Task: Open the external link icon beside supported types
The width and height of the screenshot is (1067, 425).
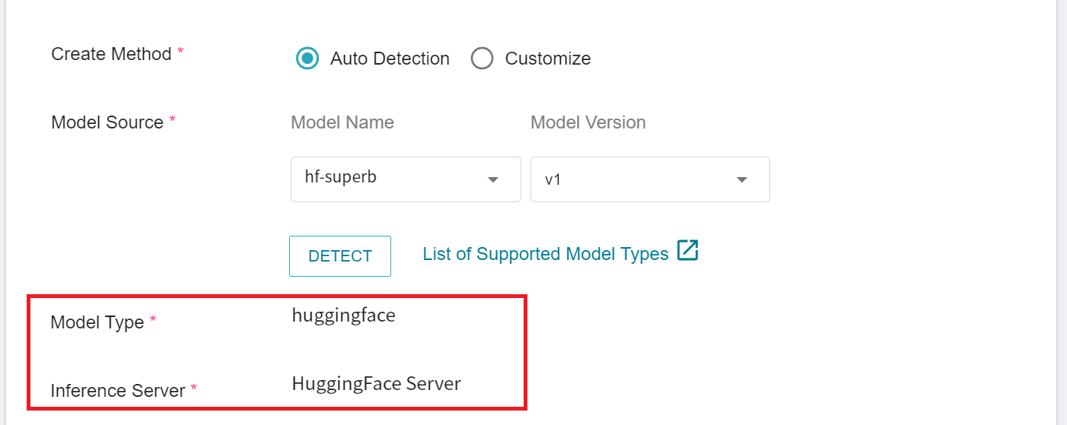Action: 687,251
